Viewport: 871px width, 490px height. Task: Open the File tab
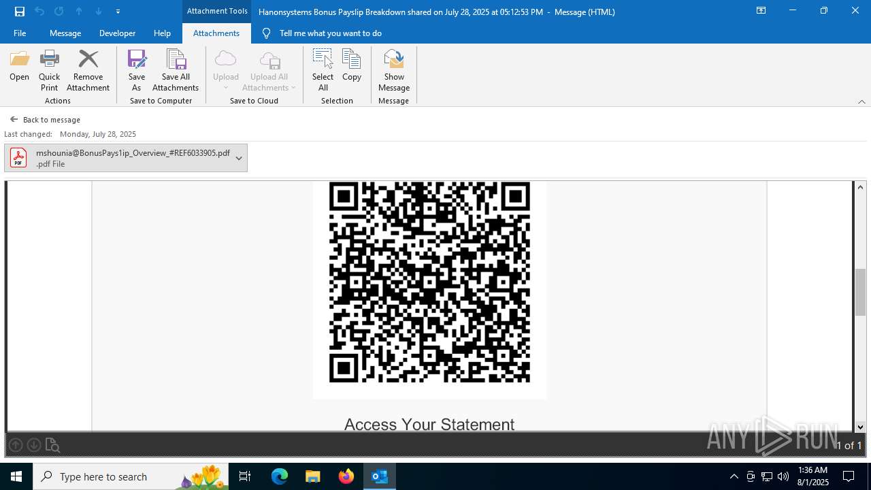[20, 33]
